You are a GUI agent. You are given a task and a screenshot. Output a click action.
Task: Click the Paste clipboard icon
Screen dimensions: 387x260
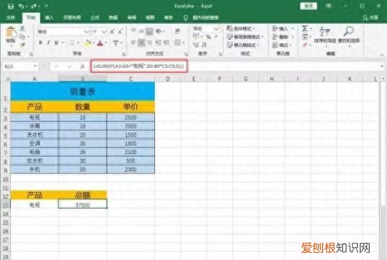[x=11, y=33]
